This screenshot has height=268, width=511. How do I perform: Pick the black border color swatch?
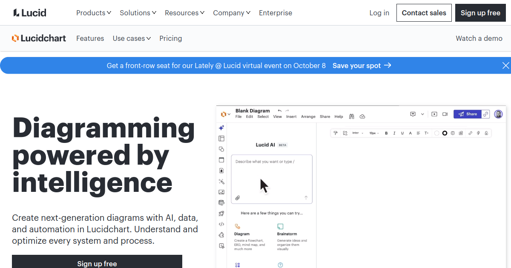[x=445, y=133]
